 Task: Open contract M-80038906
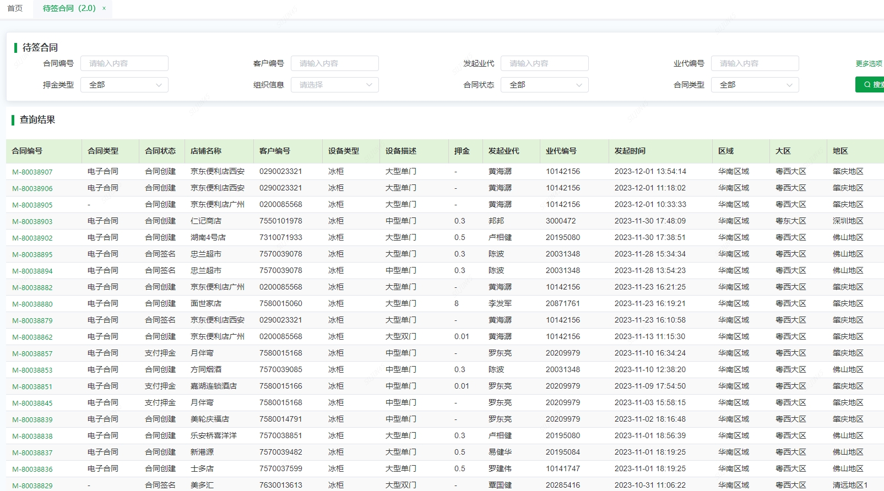click(32, 188)
